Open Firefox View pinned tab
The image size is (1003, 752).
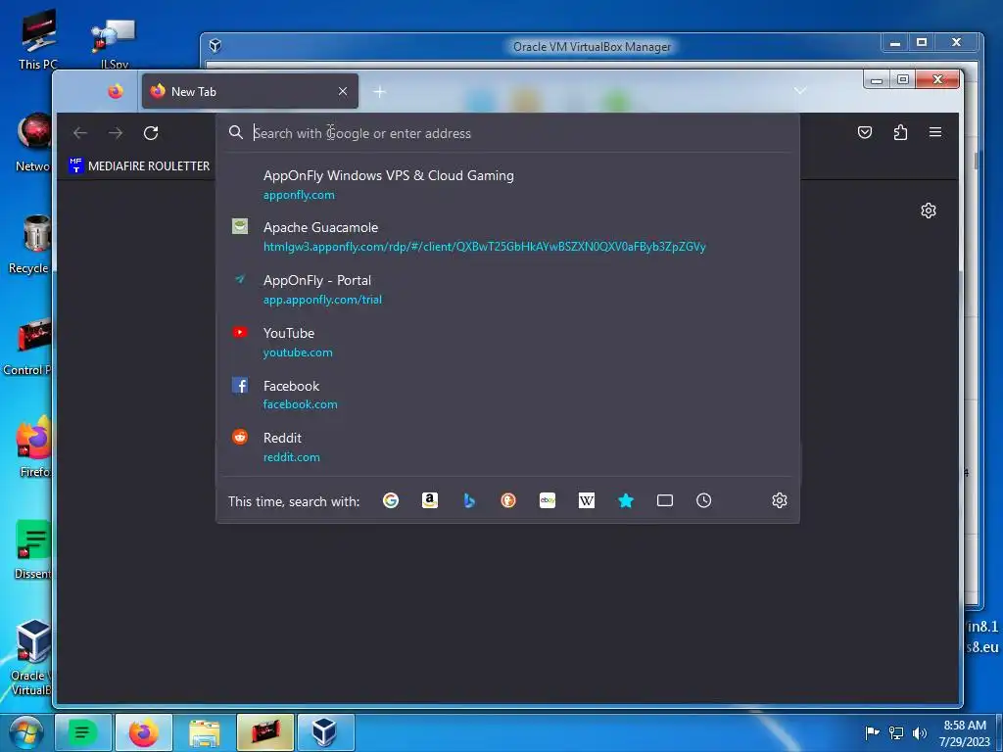116,91
